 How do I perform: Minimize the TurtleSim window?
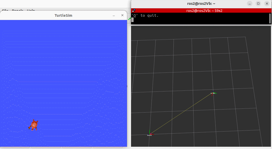click(114, 15)
